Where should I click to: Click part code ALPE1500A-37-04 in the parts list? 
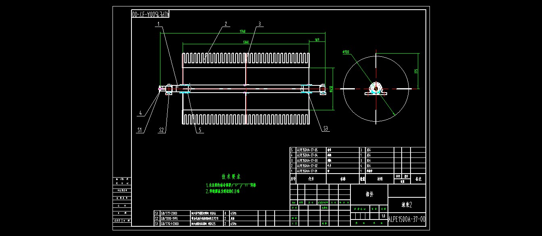click(307, 155)
